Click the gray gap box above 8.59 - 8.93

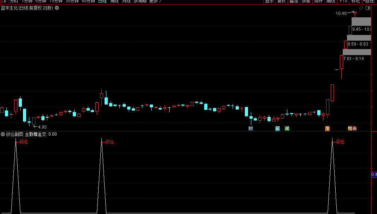tap(359, 38)
